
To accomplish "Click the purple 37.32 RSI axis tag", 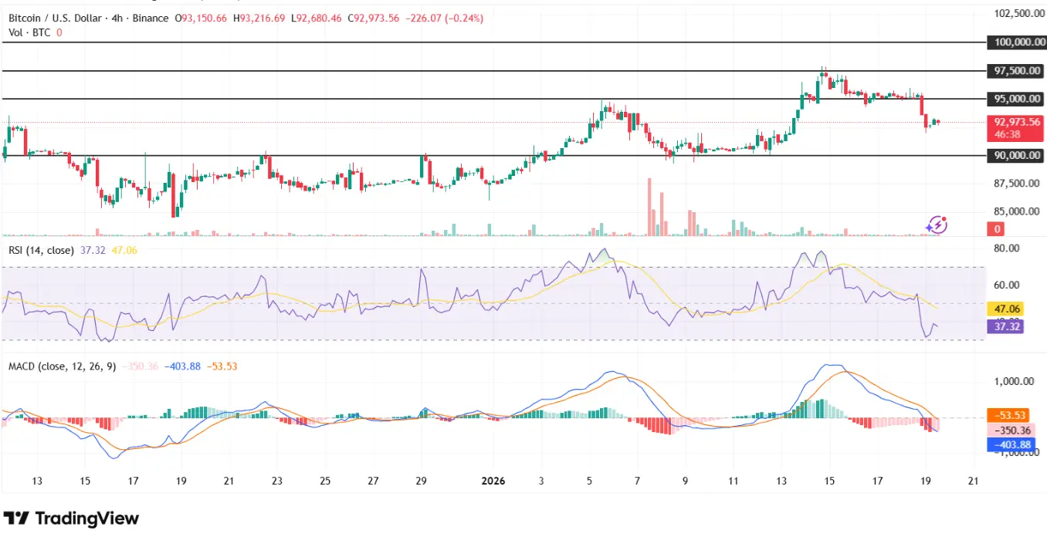I will (x=1006, y=326).
